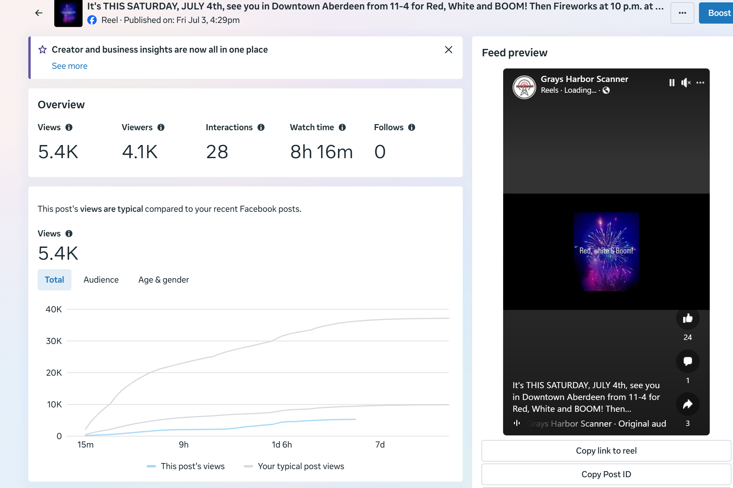The image size is (733, 488).
Task: Show info for Watch time metric
Action: [342, 127]
